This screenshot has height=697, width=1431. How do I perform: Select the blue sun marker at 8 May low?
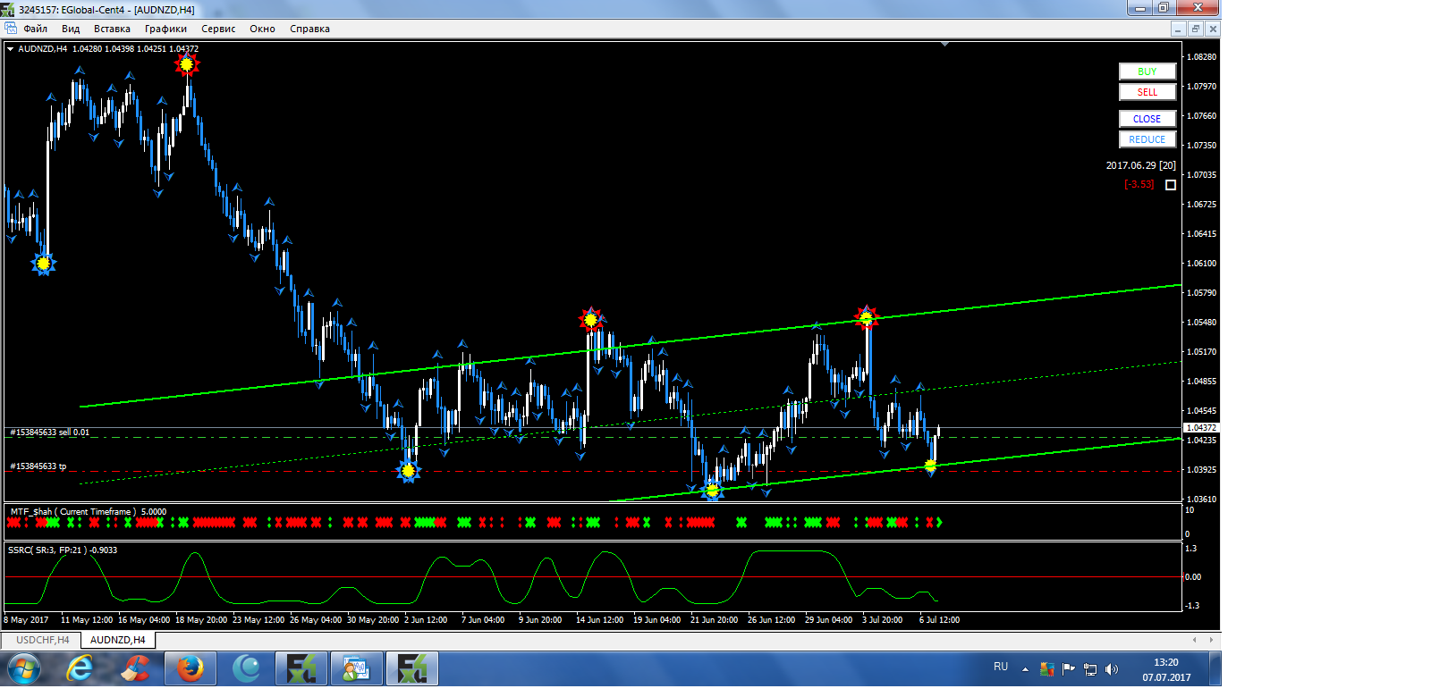(x=43, y=264)
